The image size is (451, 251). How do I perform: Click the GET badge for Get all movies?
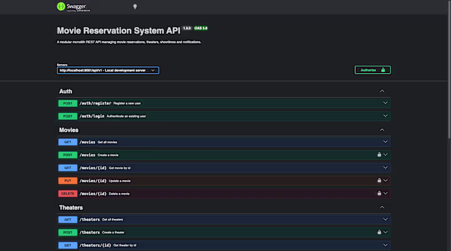68,142
